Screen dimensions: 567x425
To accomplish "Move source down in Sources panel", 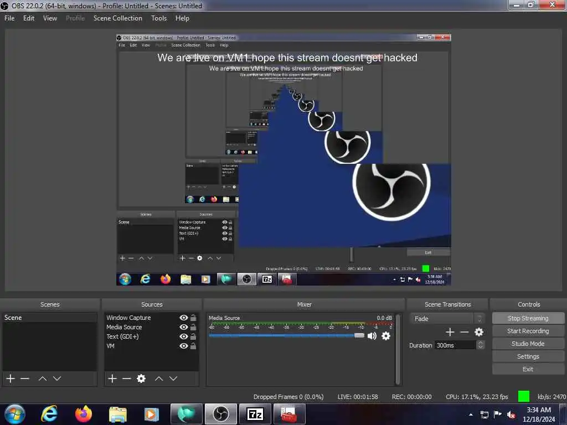I will 173,379.
